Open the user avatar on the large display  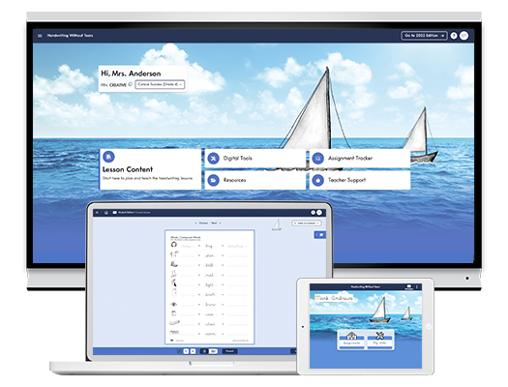pyautogui.click(x=464, y=36)
